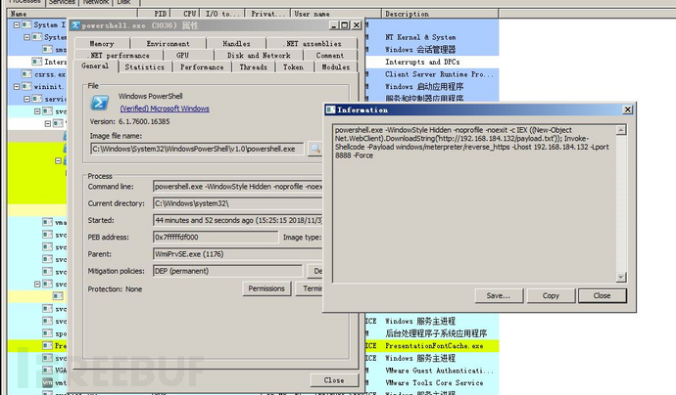The image size is (676, 395).
Task: Sort by the PID column header
Action: [155, 14]
